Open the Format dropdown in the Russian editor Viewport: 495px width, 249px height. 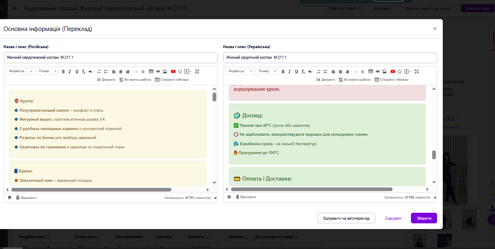[x=20, y=71]
